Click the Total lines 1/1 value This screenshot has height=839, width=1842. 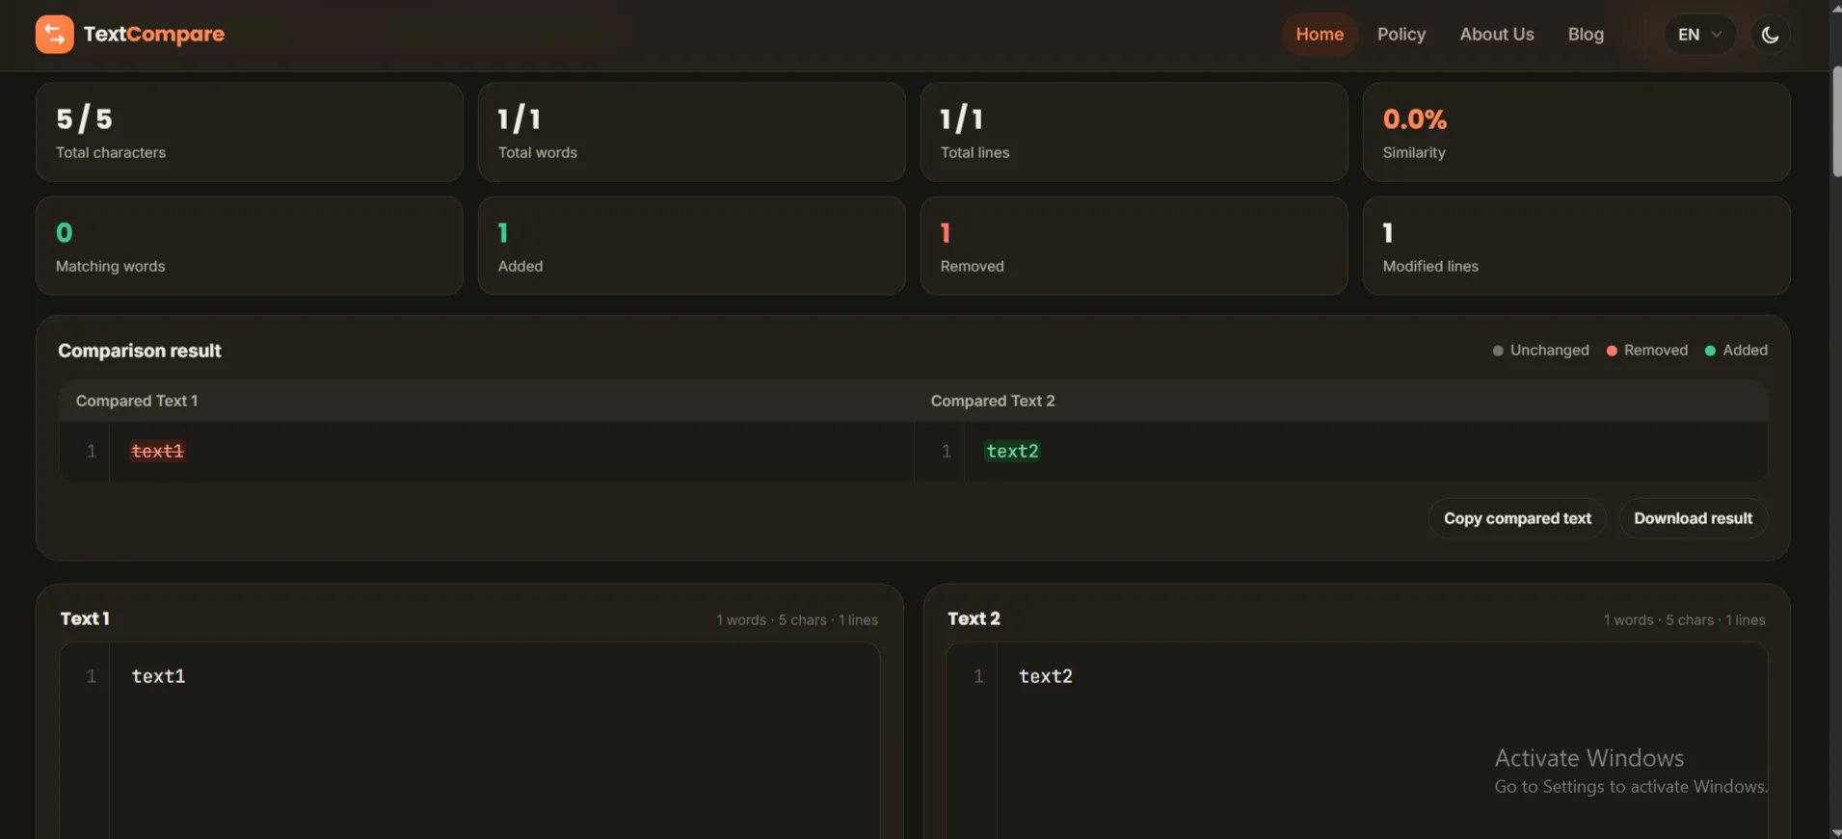tap(961, 119)
